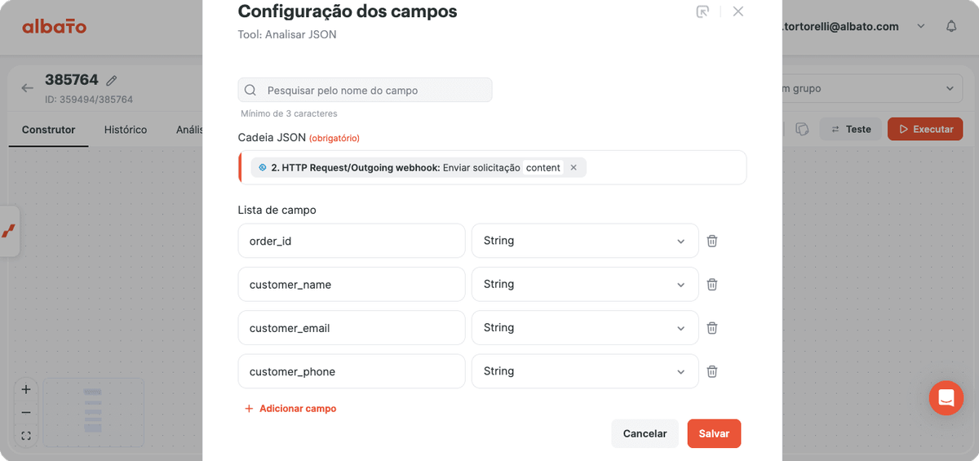Click the customer_name field name input

352,284
